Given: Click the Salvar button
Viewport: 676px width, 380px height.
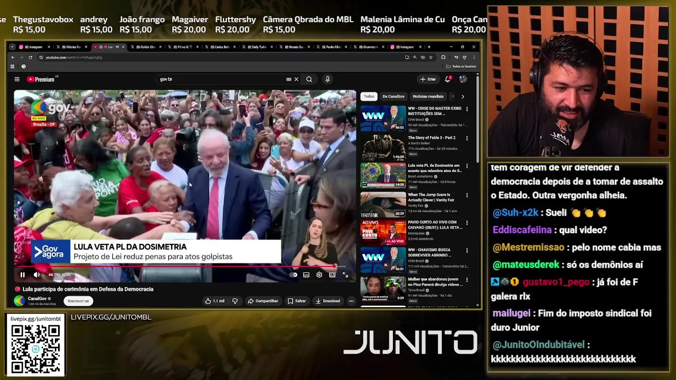Looking at the screenshot, I should [x=297, y=301].
